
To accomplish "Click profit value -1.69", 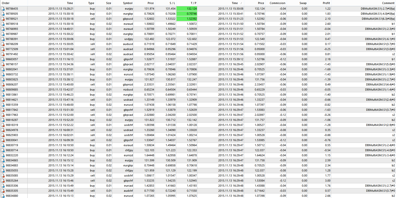I will click(327, 69).
